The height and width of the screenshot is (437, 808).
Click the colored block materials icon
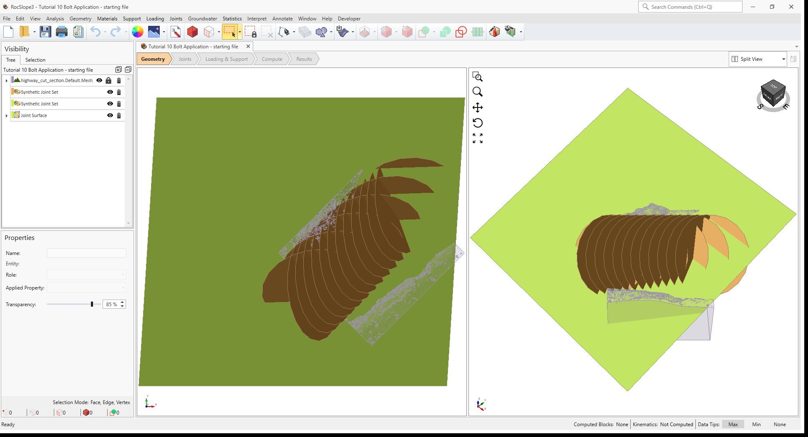coord(494,32)
